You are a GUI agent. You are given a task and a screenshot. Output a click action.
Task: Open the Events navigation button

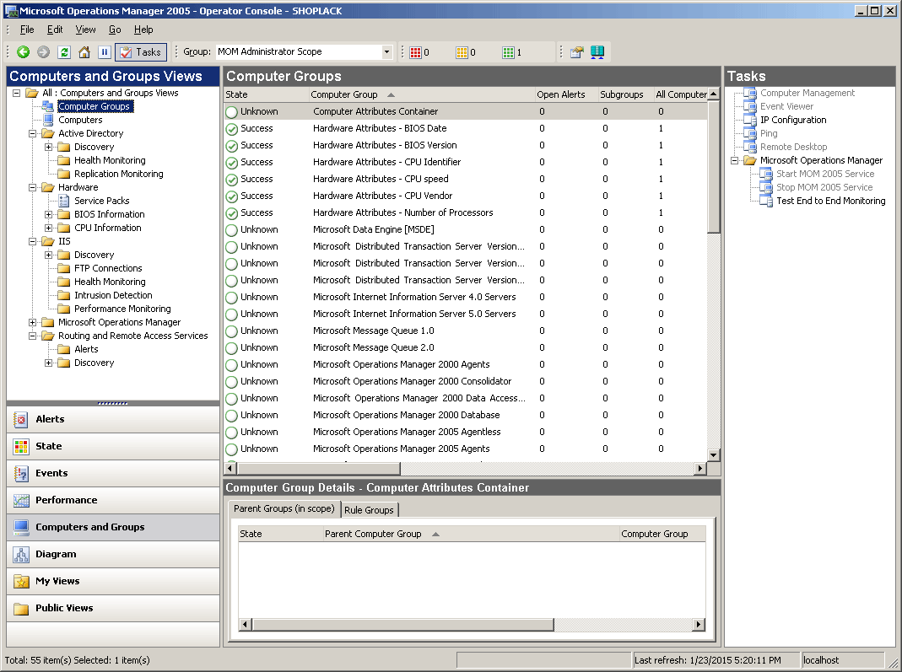[x=113, y=474]
